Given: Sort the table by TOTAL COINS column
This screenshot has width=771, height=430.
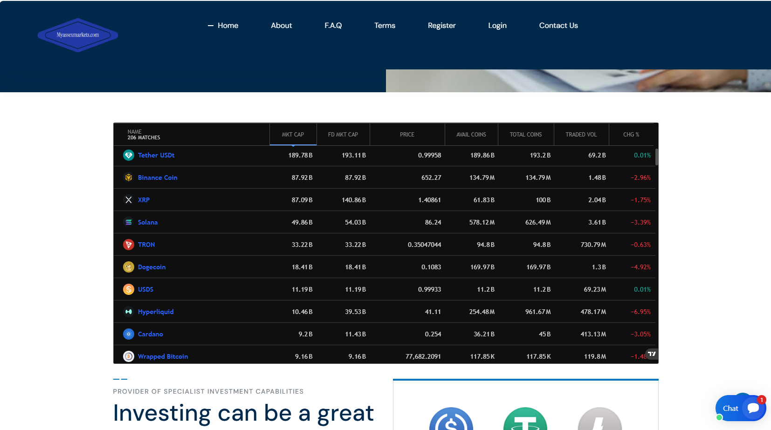Looking at the screenshot, I should (x=526, y=135).
